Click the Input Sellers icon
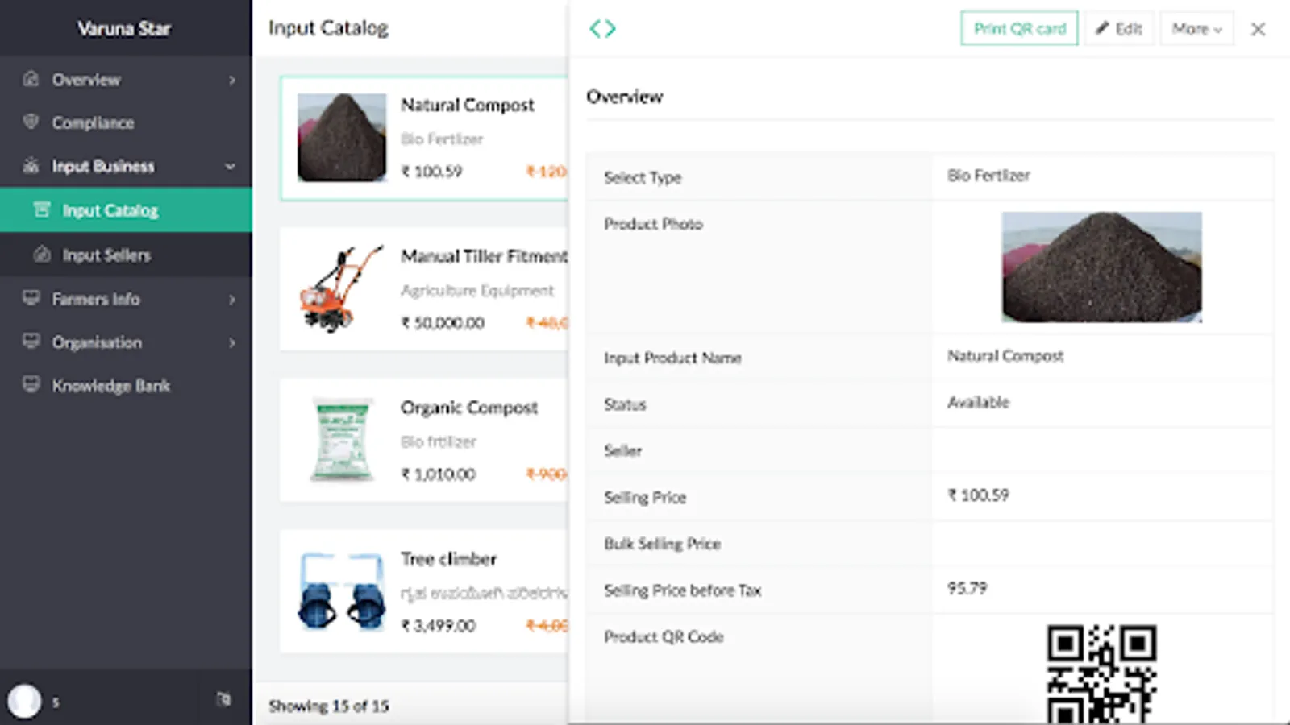This screenshot has width=1290, height=725. click(x=42, y=255)
